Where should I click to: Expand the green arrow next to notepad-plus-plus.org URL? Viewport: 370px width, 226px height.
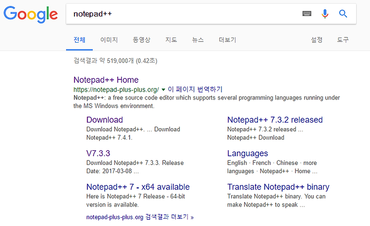pos(163,90)
